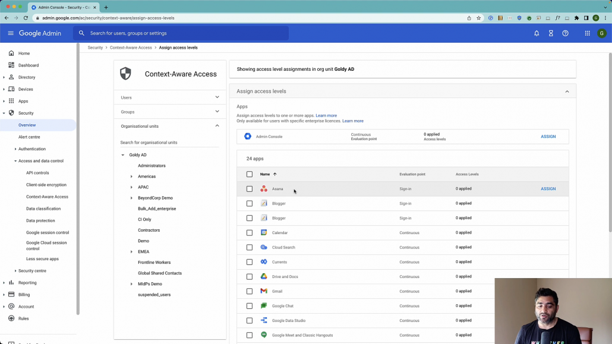This screenshot has height=344, width=612.
Task: Check the Currents row checkbox
Action: coord(250,262)
